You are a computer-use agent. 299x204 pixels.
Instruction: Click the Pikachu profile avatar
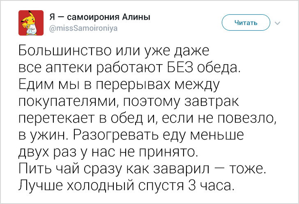click(29, 22)
